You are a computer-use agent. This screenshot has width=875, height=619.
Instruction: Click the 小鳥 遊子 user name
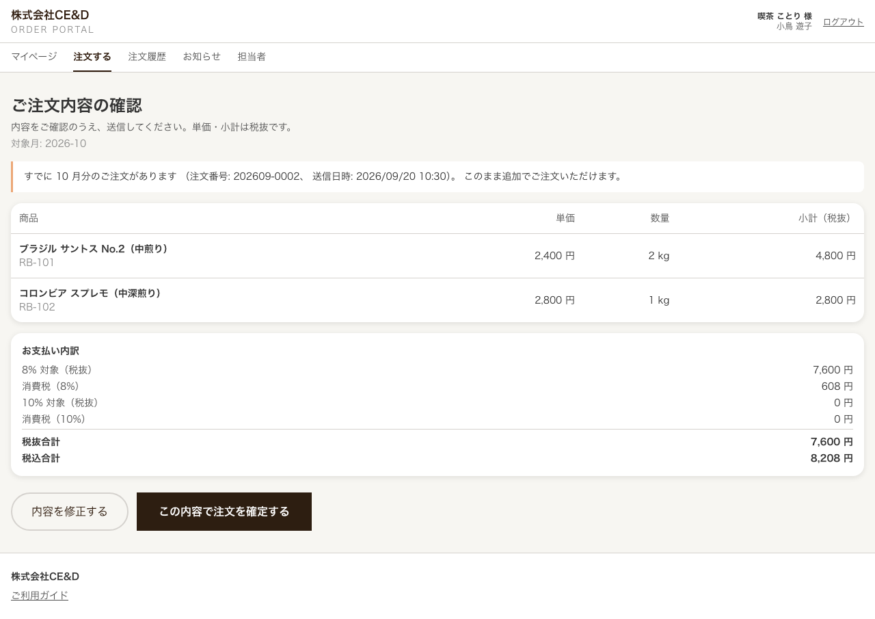pos(794,27)
